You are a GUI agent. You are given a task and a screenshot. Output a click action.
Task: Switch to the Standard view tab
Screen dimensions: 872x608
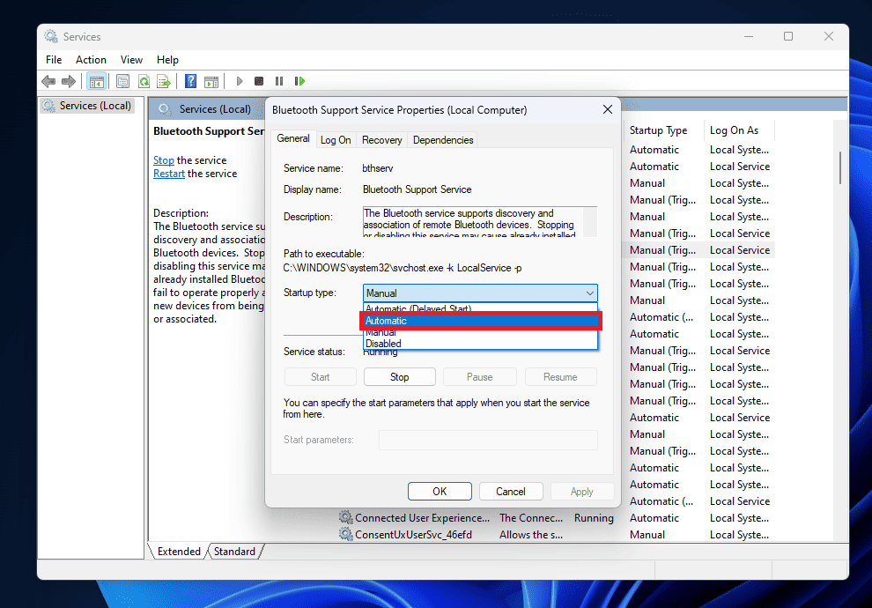234,552
